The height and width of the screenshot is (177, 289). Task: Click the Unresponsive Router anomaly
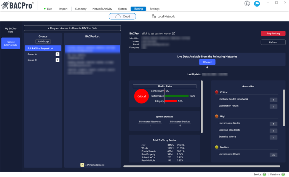(229, 123)
